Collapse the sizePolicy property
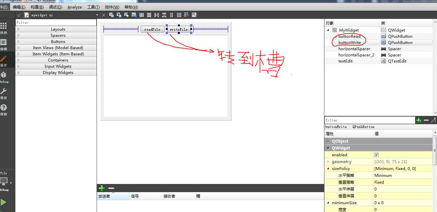The height and width of the screenshot is (212, 437). click(328, 168)
